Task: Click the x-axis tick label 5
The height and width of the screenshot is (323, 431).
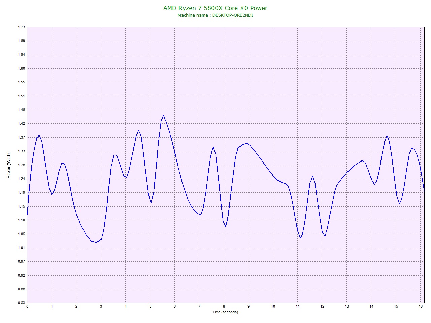Action: coord(150,306)
